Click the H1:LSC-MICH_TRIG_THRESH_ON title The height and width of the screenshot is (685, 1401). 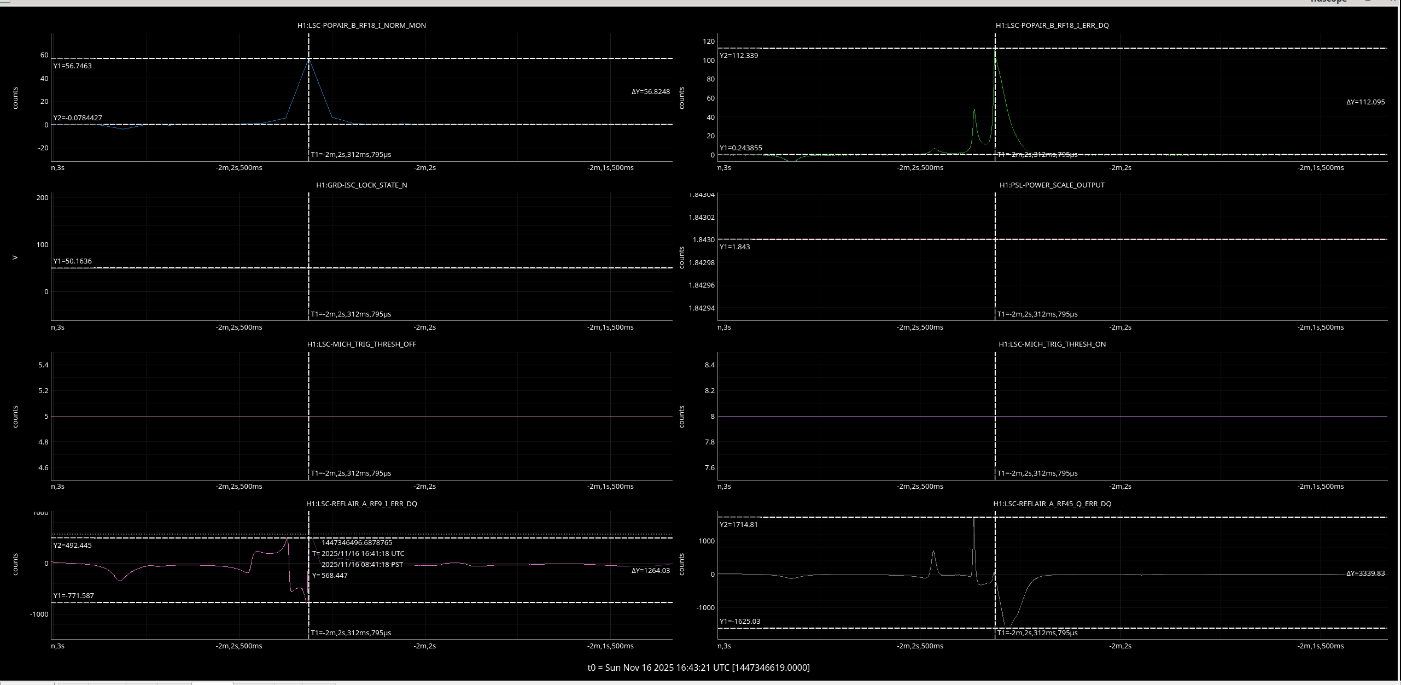pos(1052,344)
